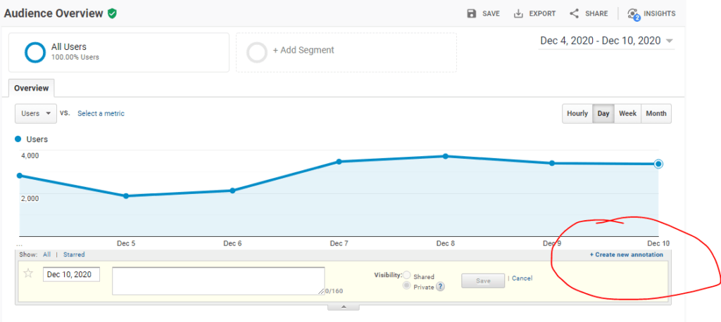Star the new annotation
721x322 pixels.
(x=28, y=274)
